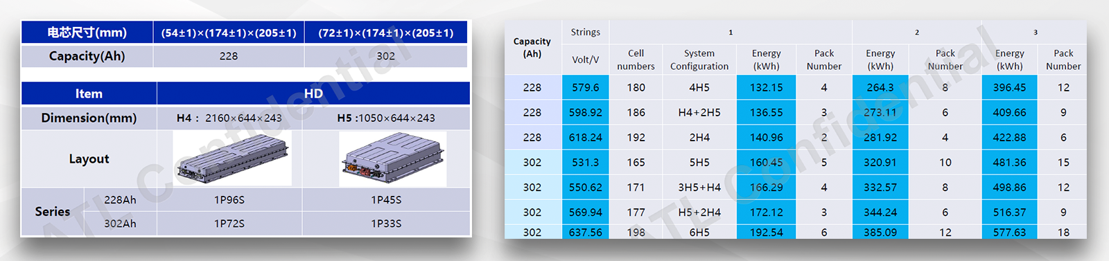Select pack number 18
This screenshot has width=1109, height=261.
[1063, 232]
